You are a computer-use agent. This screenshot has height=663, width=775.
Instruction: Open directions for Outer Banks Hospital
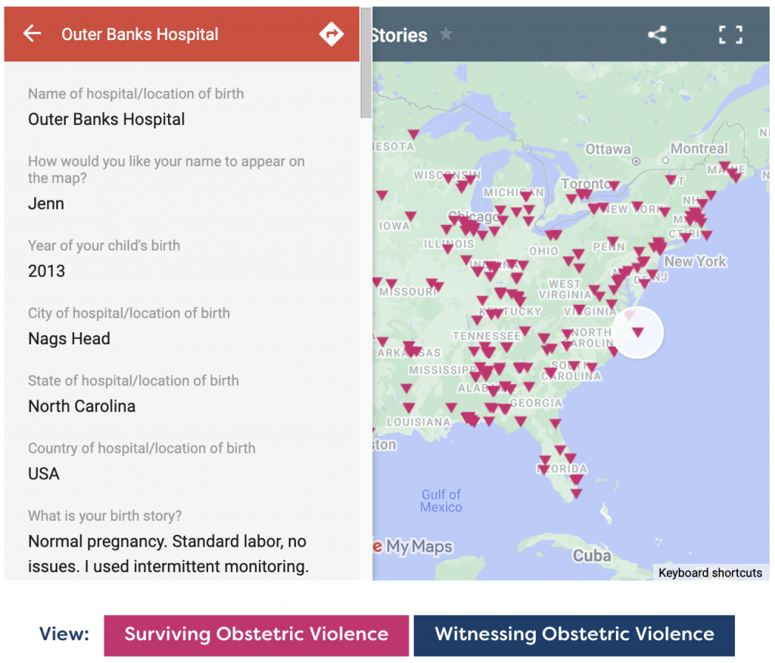[x=331, y=34]
